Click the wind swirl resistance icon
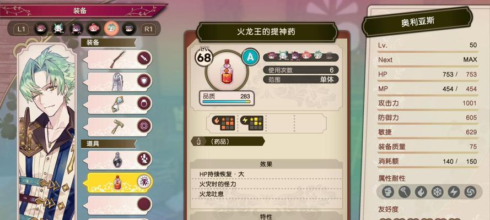This screenshot has width=490, height=220. (x=470, y=192)
